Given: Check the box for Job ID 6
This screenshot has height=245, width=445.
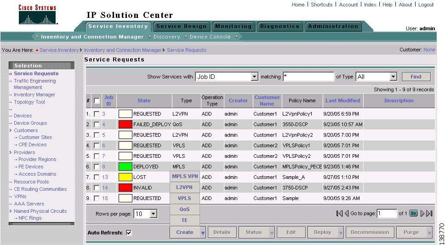Looking at the screenshot, I should pyautogui.click(x=97, y=145).
